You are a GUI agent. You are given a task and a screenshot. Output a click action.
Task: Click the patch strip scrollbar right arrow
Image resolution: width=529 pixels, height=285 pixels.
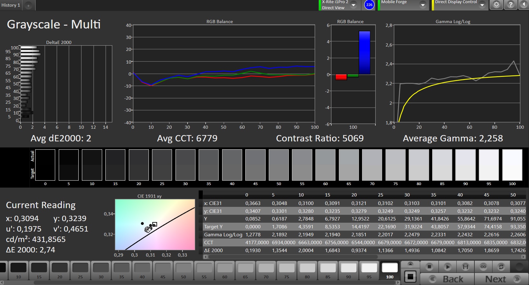399,282
